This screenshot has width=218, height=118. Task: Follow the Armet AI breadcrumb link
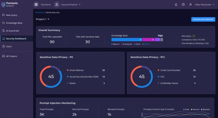pyautogui.click(x=40, y=12)
